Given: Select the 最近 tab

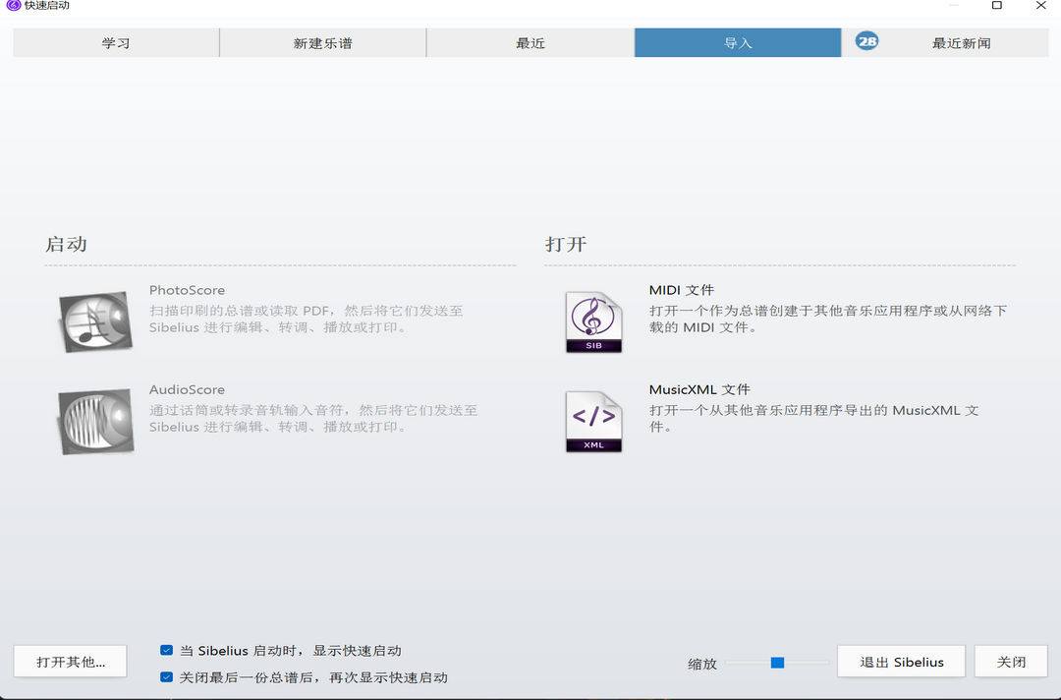Looking at the screenshot, I should click(530, 43).
